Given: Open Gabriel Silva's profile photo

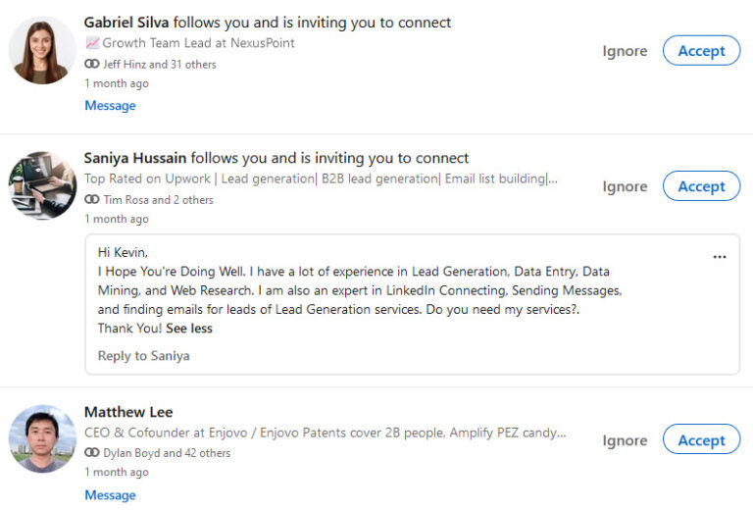Looking at the screenshot, I should 42,50.
